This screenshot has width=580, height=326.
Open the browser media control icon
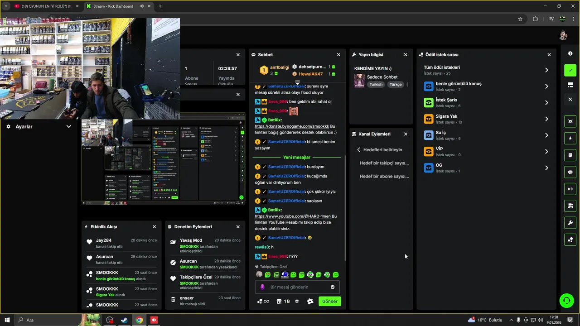551,19
